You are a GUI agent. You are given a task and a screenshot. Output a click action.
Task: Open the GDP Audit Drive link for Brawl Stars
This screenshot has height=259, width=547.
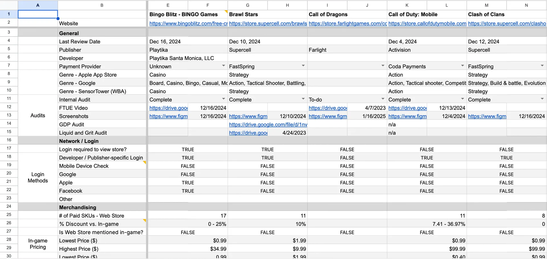(268, 124)
